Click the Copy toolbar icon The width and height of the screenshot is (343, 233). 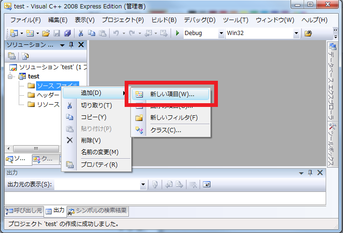coord(91,33)
